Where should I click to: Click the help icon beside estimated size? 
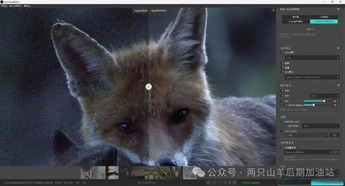[310, 109]
